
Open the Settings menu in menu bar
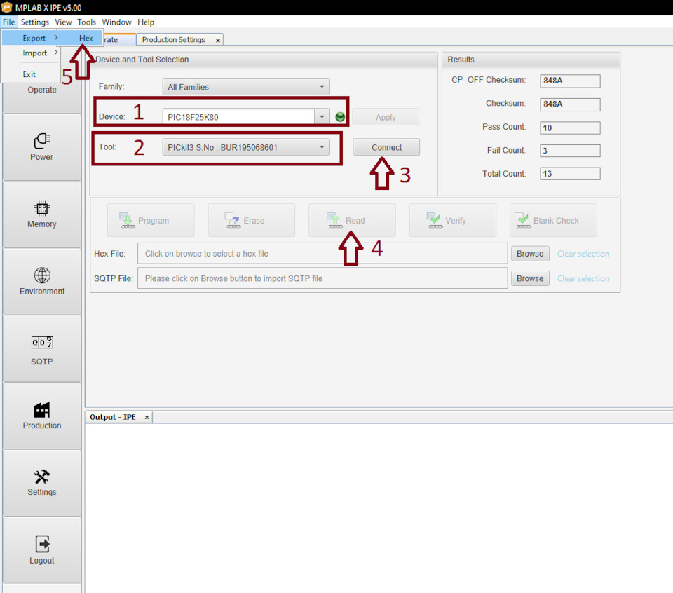(35, 22)
